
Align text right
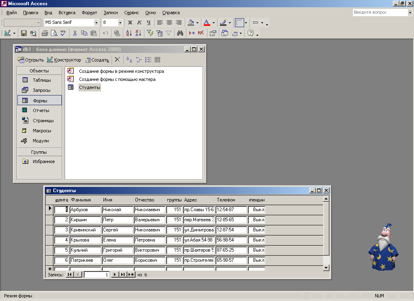pyautogui.click(x=179, y=23)
